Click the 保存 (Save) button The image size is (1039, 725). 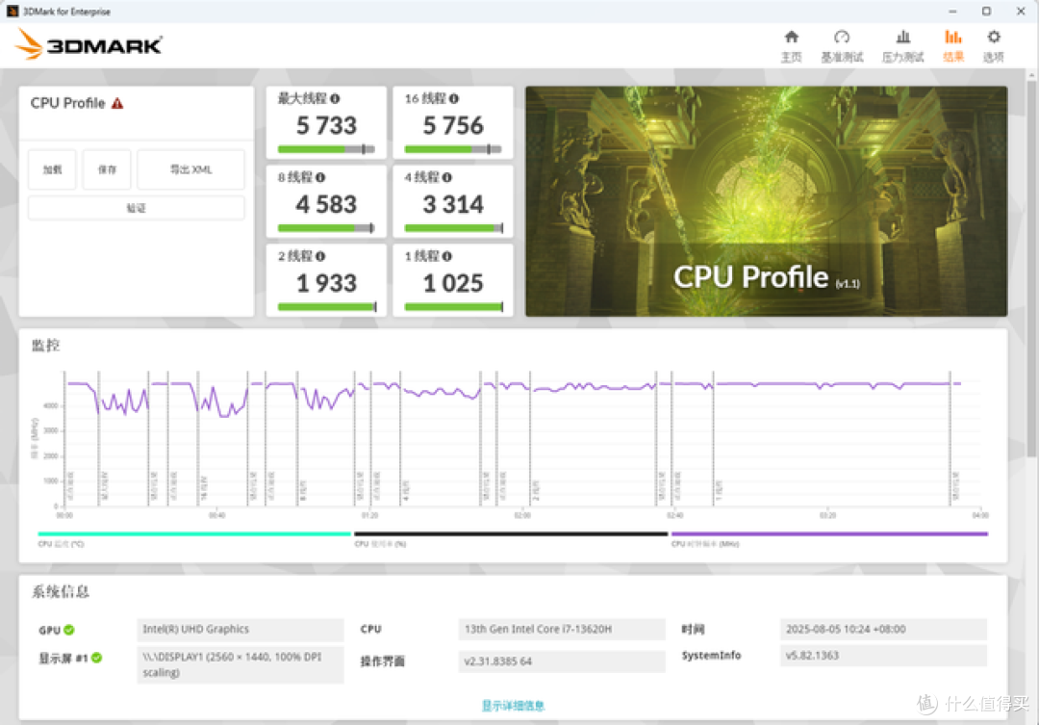(107, 169)
